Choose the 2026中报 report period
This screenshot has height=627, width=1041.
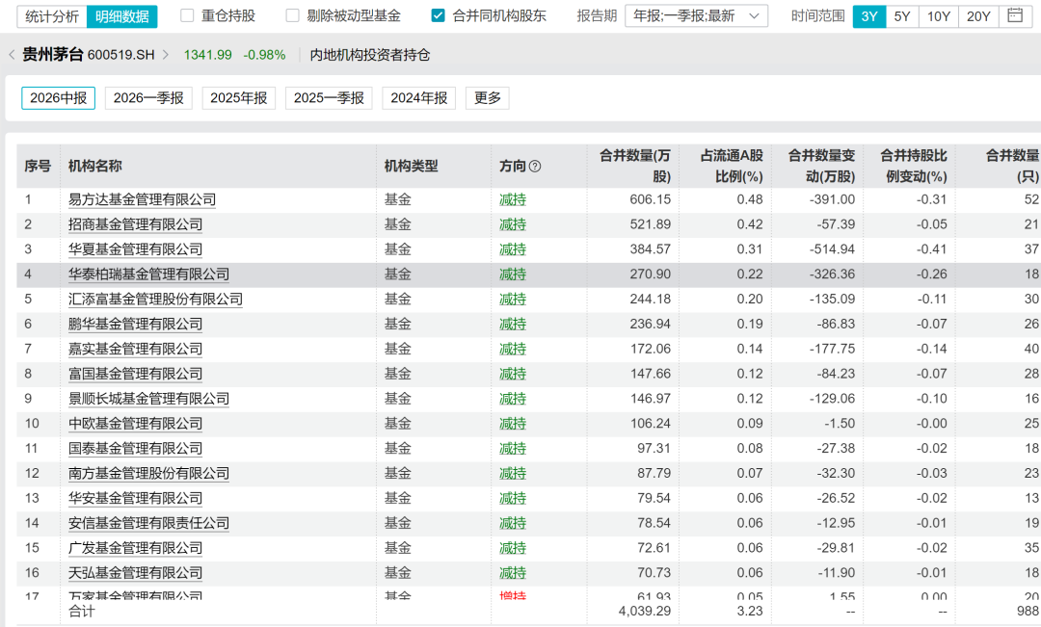[x=59, y=98]
